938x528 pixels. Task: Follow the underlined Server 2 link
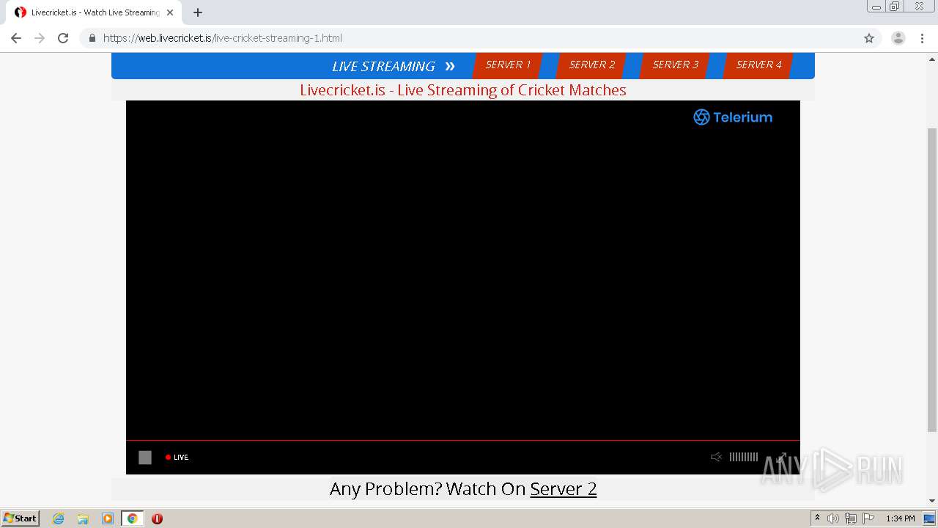564,489
